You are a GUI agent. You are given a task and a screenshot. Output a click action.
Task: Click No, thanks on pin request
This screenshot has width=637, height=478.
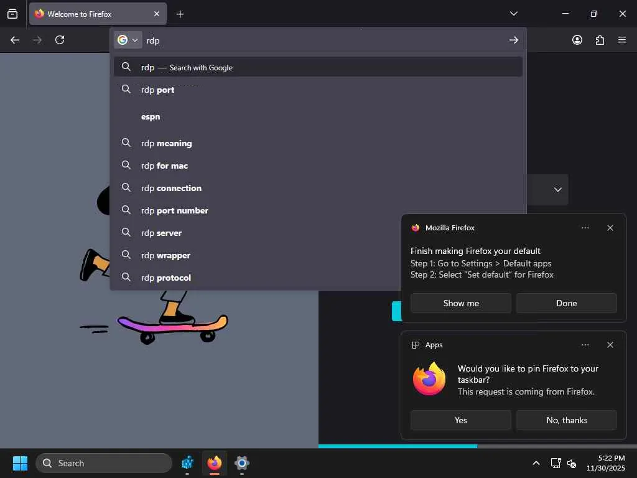(566, 420)
